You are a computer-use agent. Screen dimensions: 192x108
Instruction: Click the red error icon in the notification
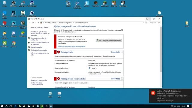click(x=153, y=93)
